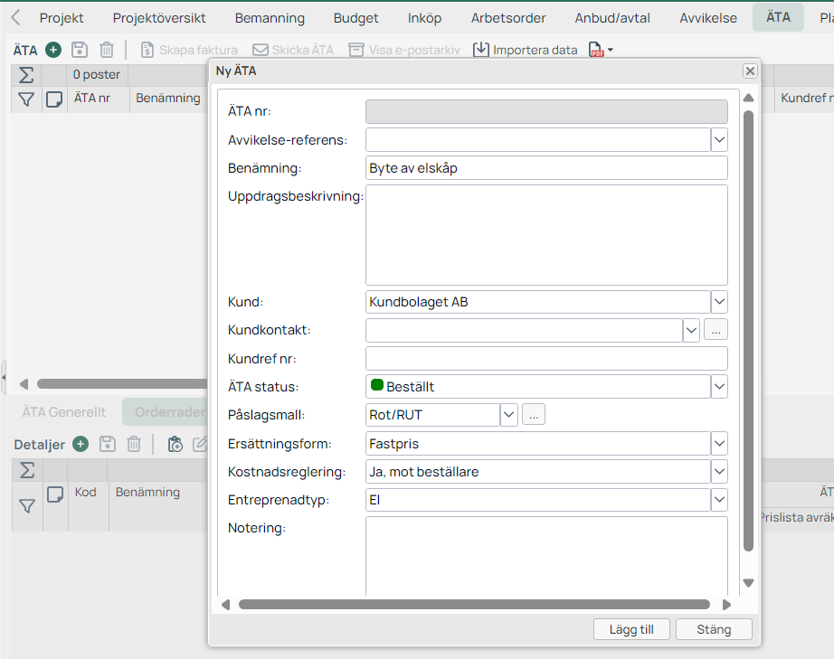Click the filter funnel icon in Detaljer grid

click(x=27, y=505)
